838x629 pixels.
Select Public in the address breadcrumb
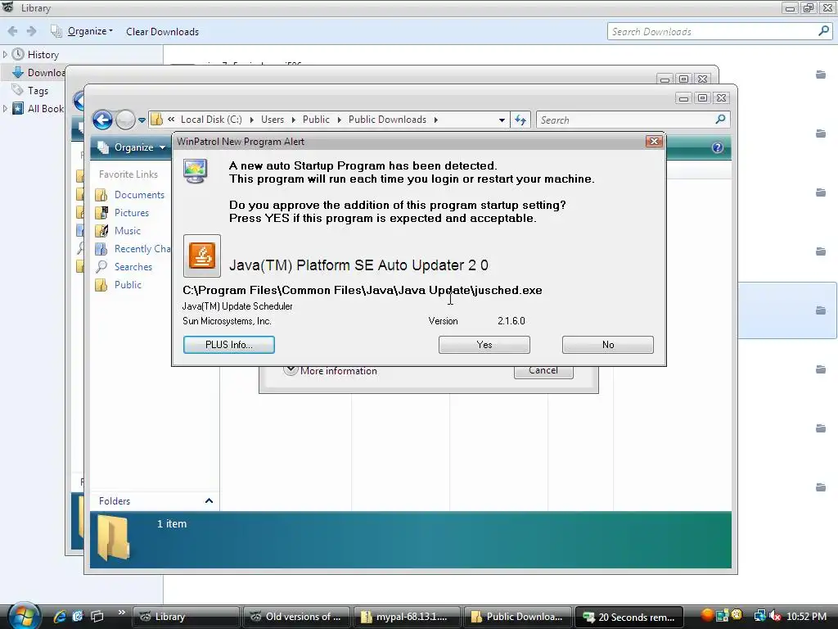[x=316, y=120]
